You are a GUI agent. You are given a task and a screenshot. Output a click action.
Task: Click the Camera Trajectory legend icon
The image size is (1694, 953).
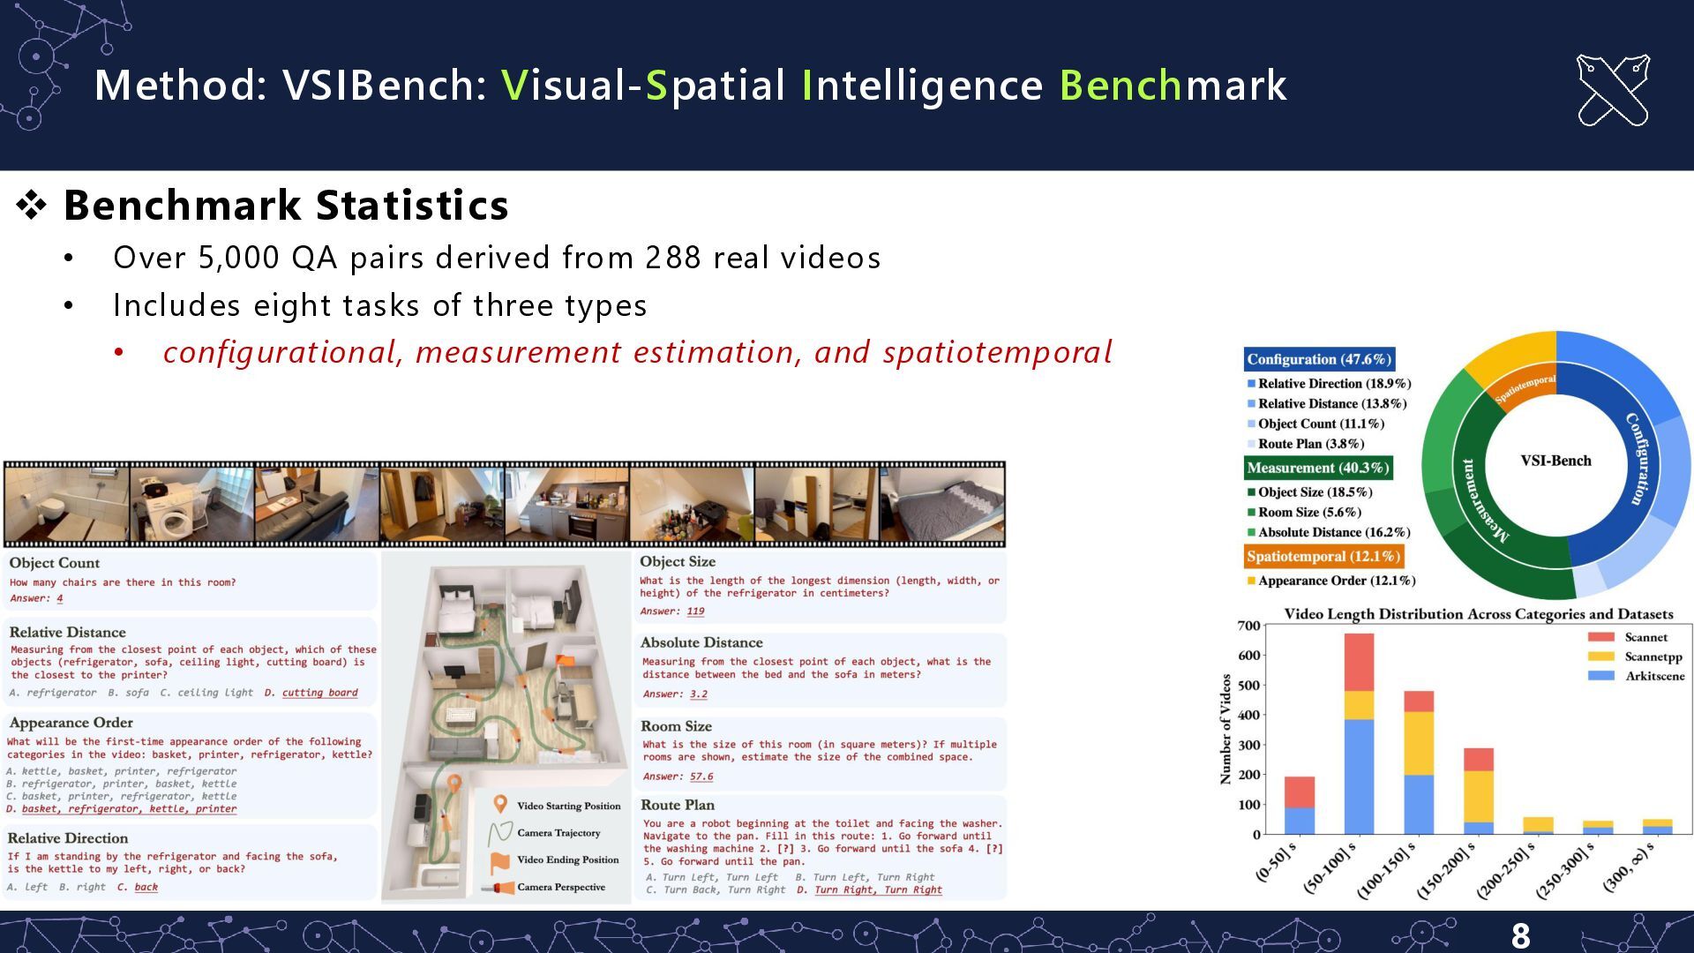(499, 832)
